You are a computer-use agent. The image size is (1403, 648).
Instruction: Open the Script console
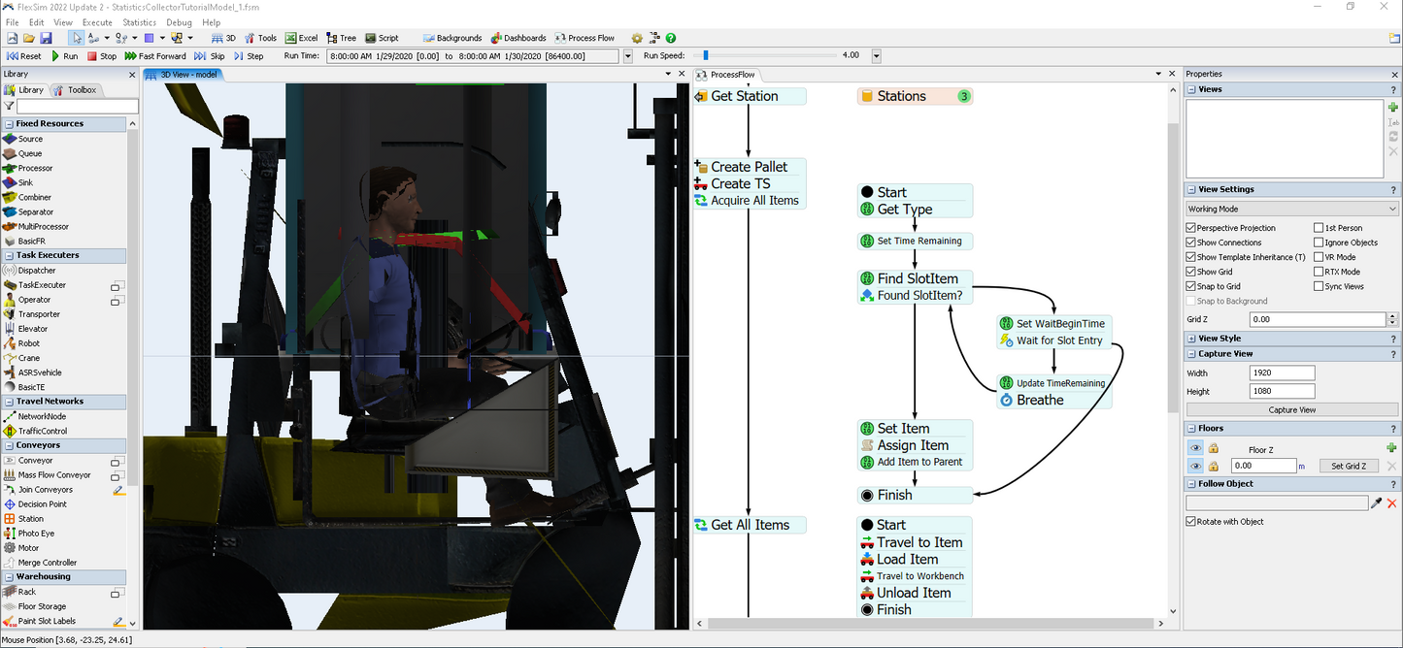382,38
